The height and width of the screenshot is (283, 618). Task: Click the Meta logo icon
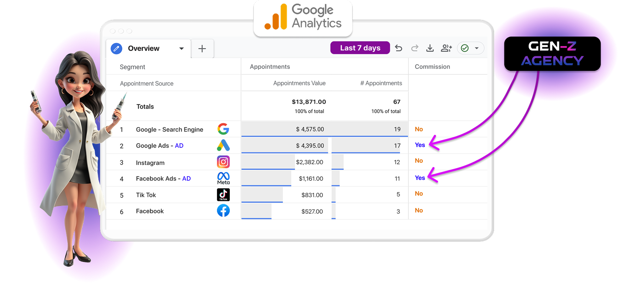pos(223,178)
